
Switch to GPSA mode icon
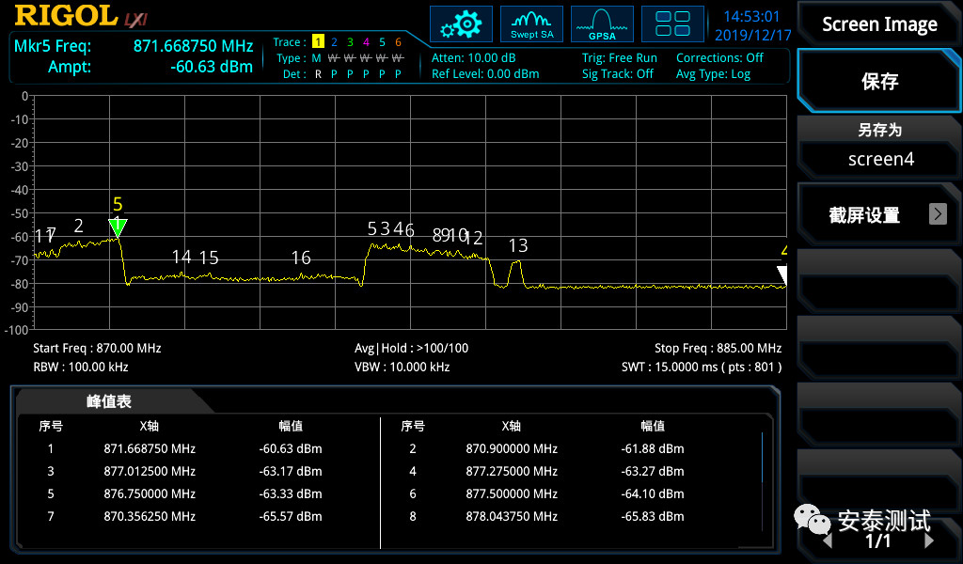[x=602, y=24]
